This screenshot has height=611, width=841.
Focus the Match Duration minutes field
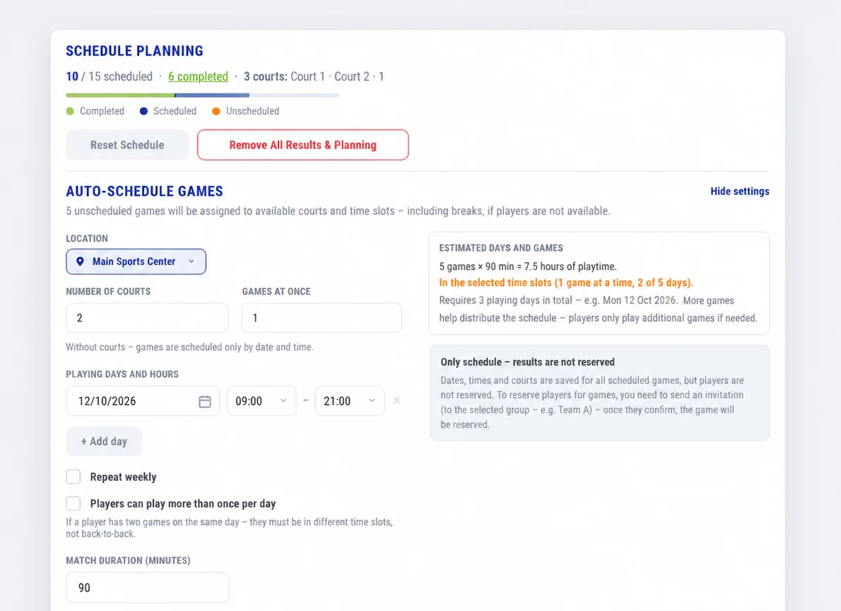click(x=148, y=588)
